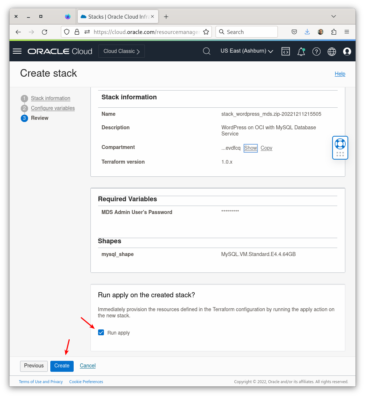Open the navigation hamburger menu

[x=17, y=51]
